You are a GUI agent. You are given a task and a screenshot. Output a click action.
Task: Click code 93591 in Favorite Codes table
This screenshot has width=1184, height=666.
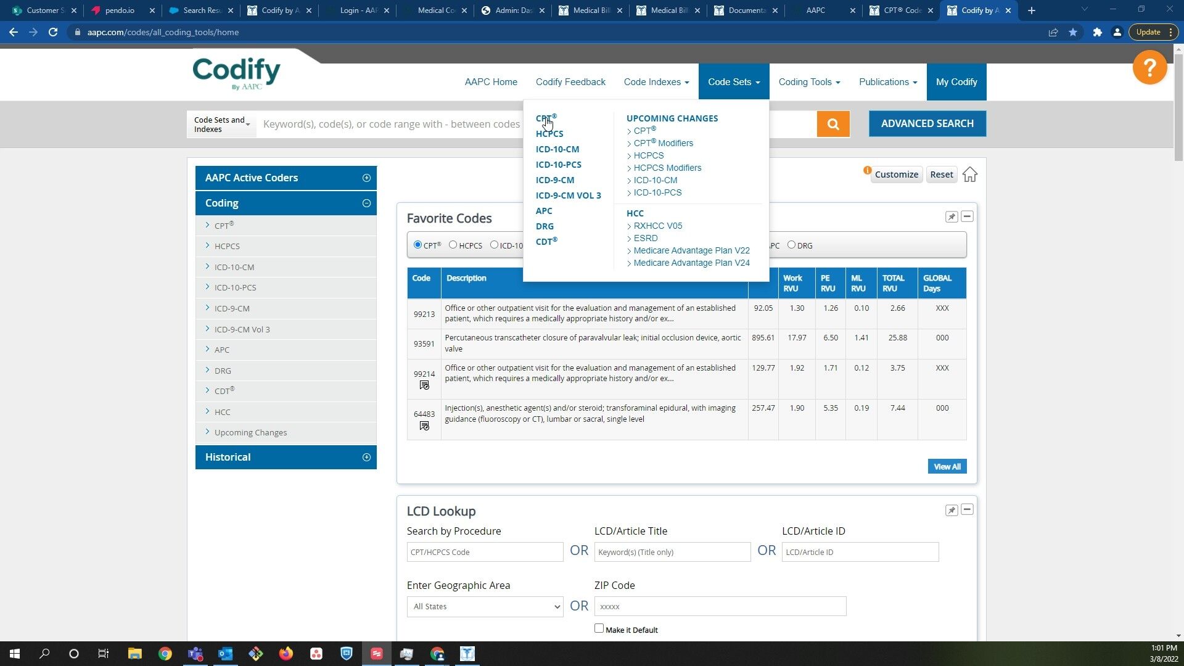[x=424, y=344]
